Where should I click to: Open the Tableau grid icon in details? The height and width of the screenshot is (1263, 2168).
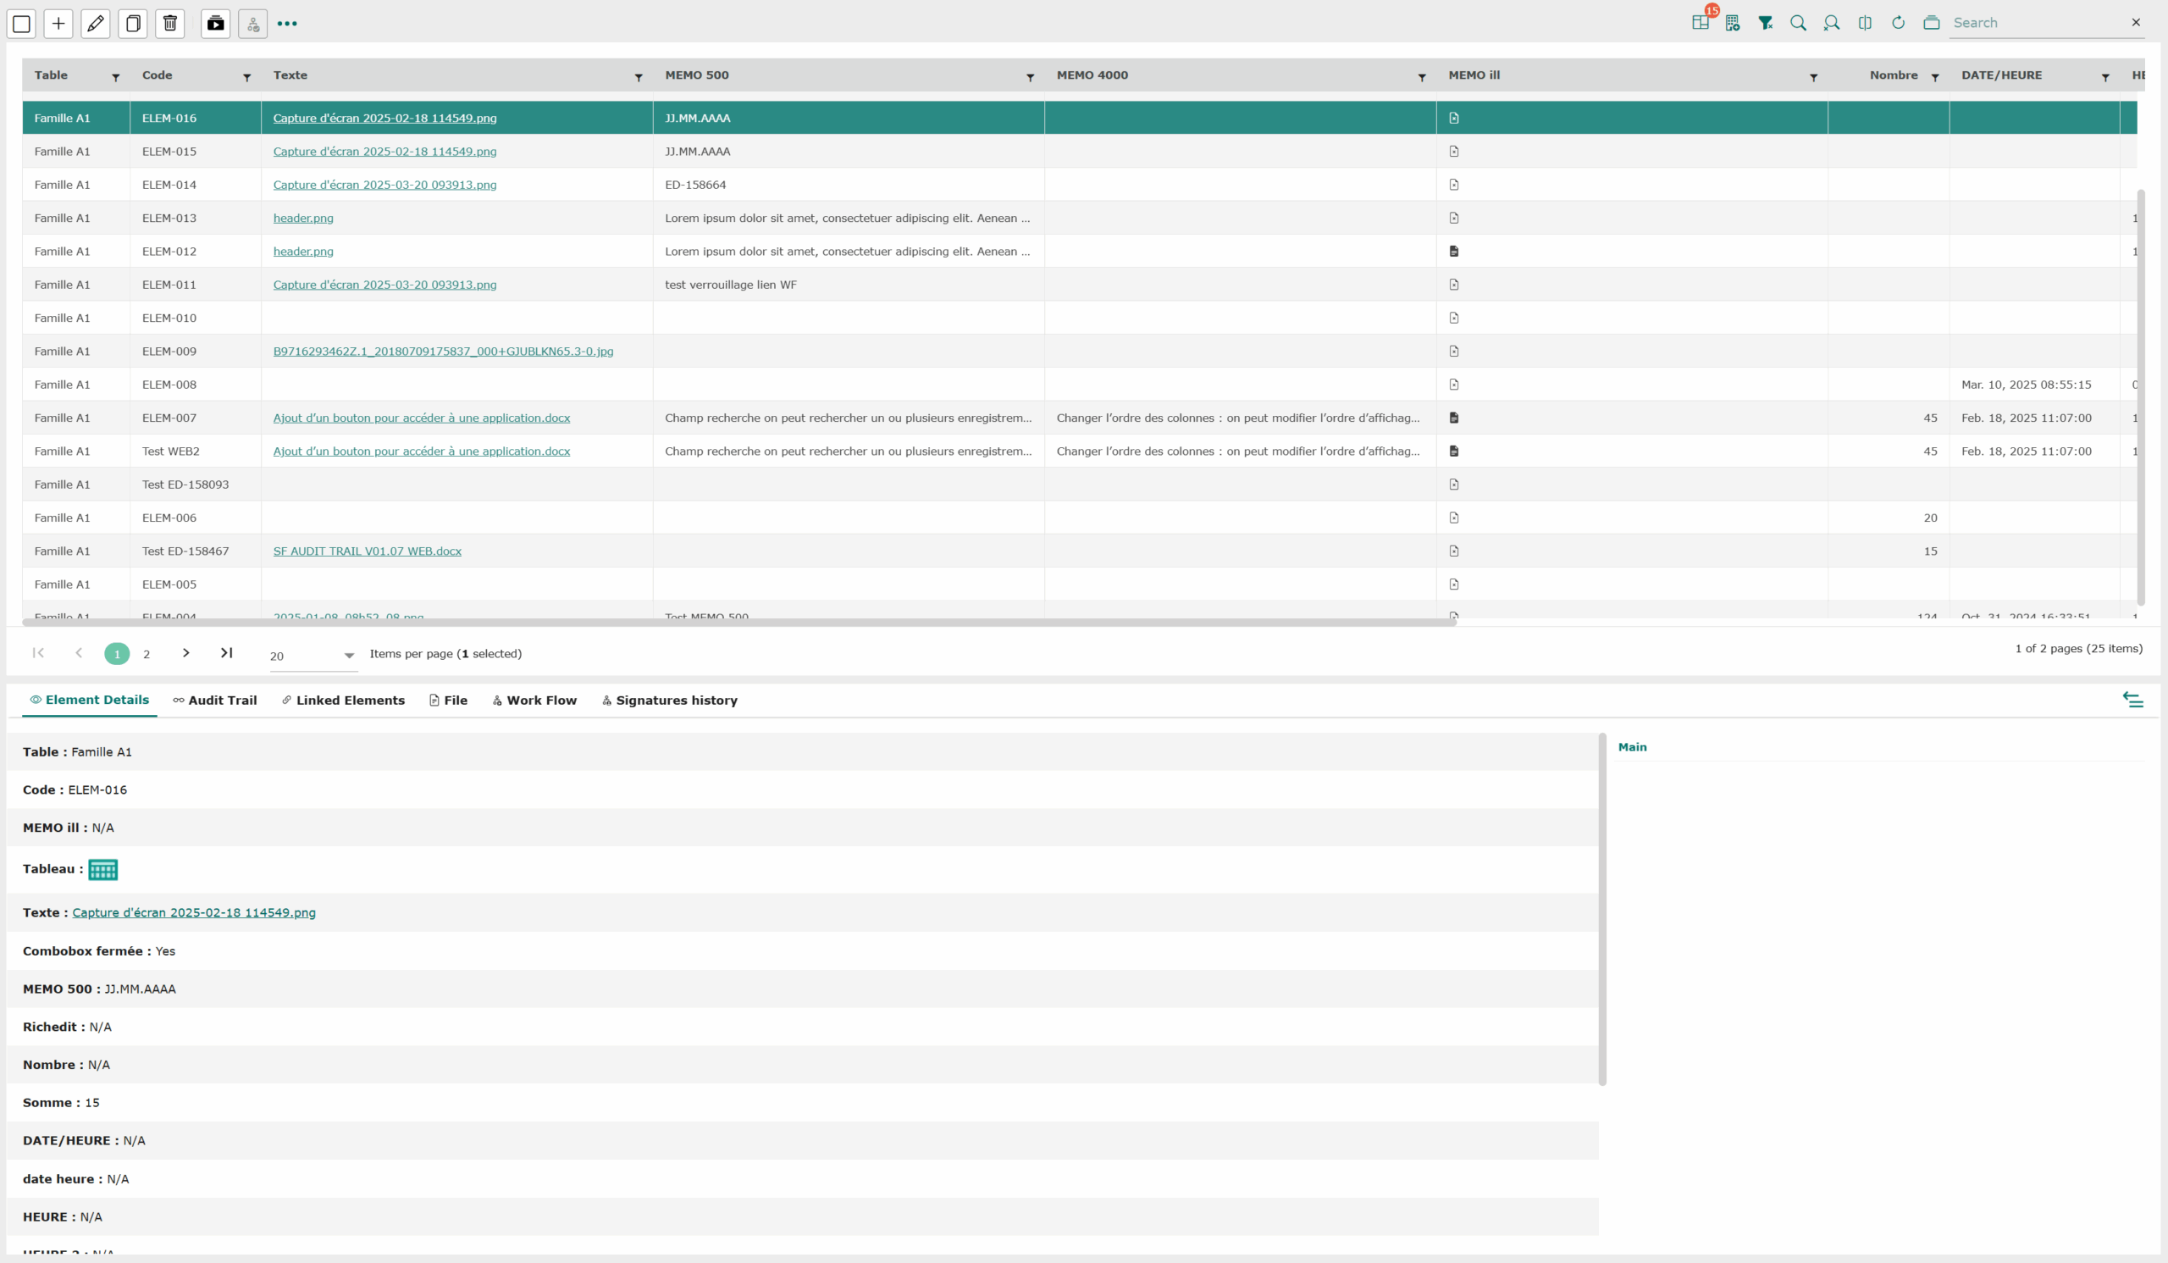102,870
